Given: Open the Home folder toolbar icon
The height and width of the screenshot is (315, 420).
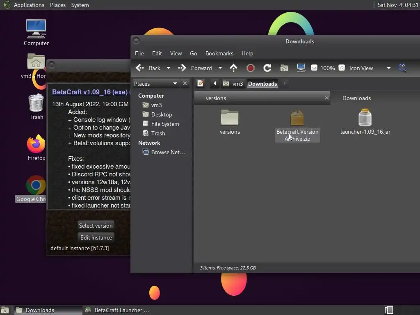Looking at the screenshot, I should click(x=284, y=68).
